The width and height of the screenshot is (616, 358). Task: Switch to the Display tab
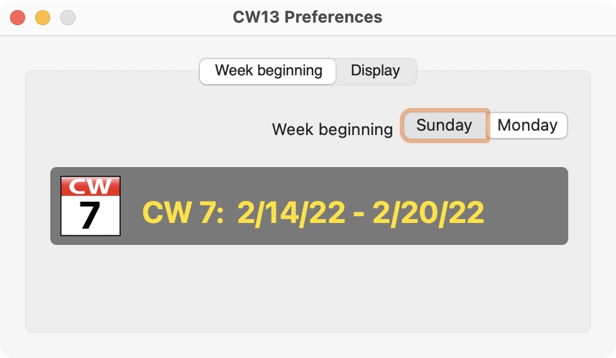375,71
